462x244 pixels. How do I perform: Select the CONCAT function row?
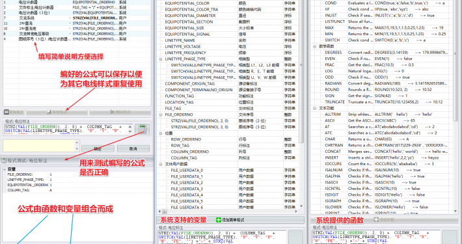[382, 152]
